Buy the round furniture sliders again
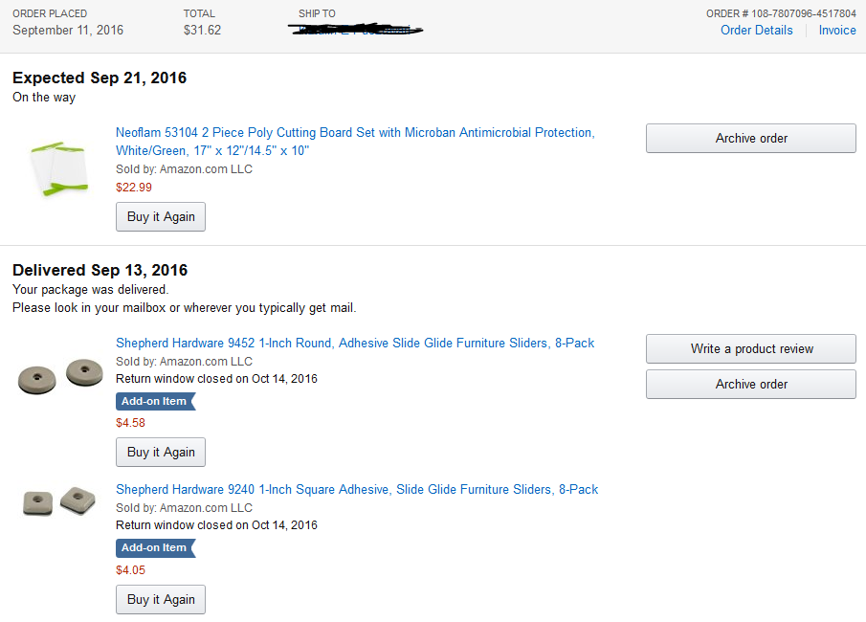 pos(161,452)
